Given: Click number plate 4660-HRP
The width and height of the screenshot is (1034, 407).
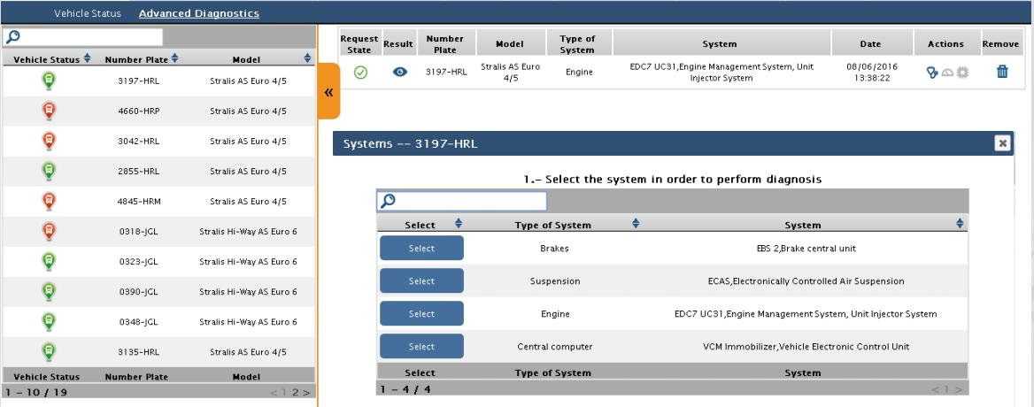Looking at the screenshot, I should tap(139, 111).
